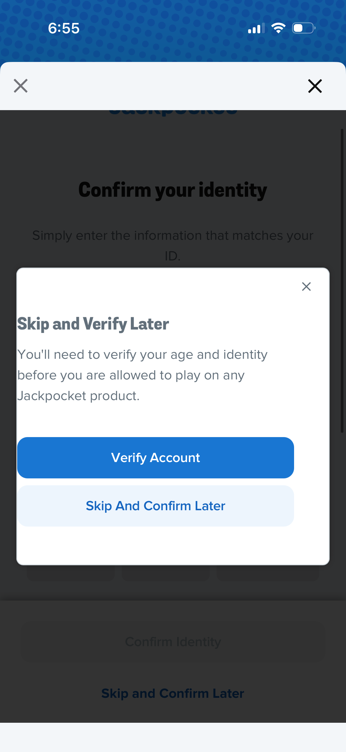The image size is (346, 752).
Task: Tap the Wi-Fi status icon
Action: click(278, 28)
